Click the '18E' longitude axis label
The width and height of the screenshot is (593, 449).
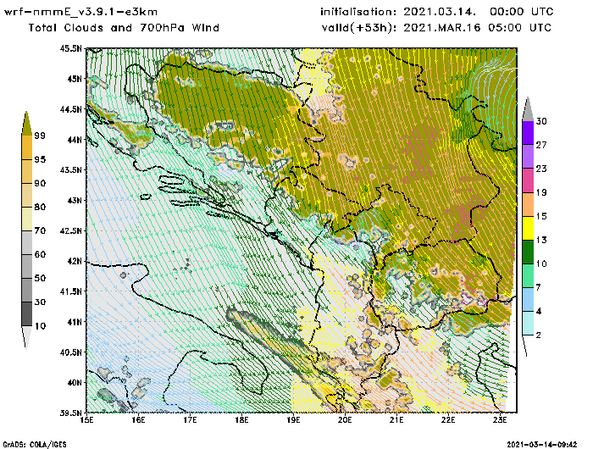tap(241, 420)
